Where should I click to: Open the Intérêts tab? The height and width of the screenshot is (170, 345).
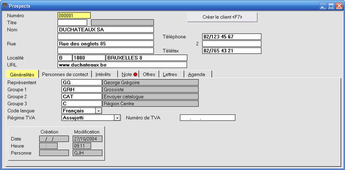pyautogui.click(x=103, y=74)
